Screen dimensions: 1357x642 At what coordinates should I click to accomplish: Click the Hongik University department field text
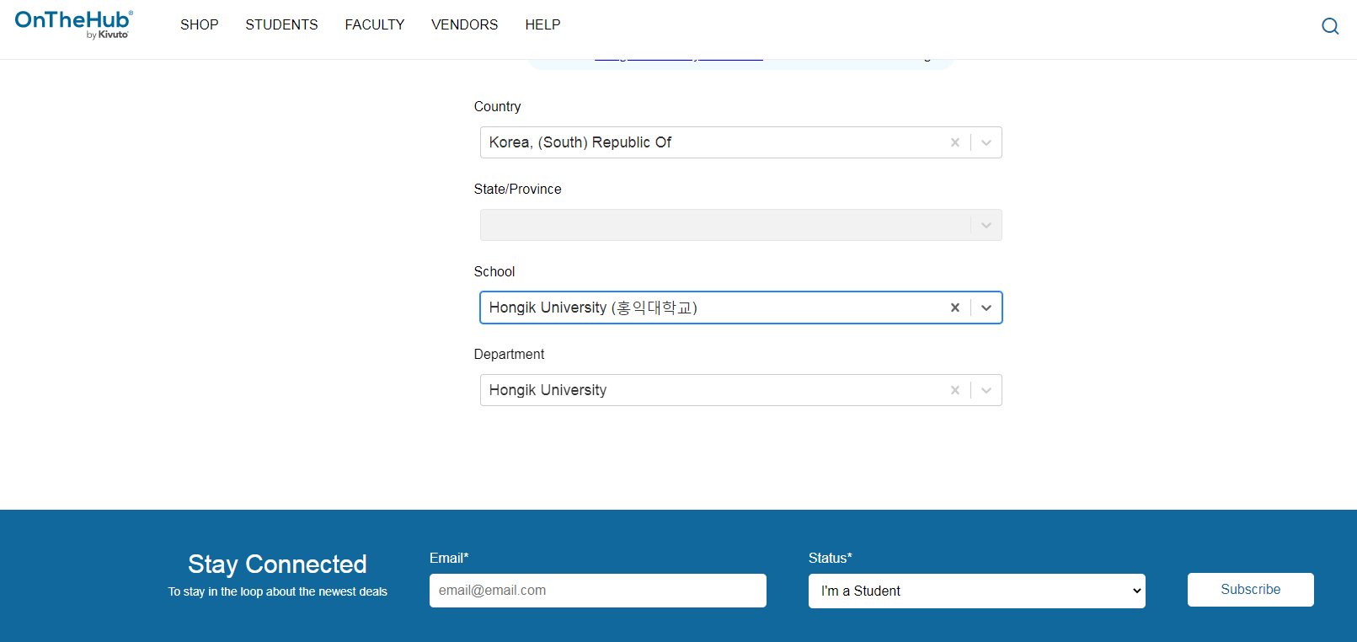click(x=548, y=390)
